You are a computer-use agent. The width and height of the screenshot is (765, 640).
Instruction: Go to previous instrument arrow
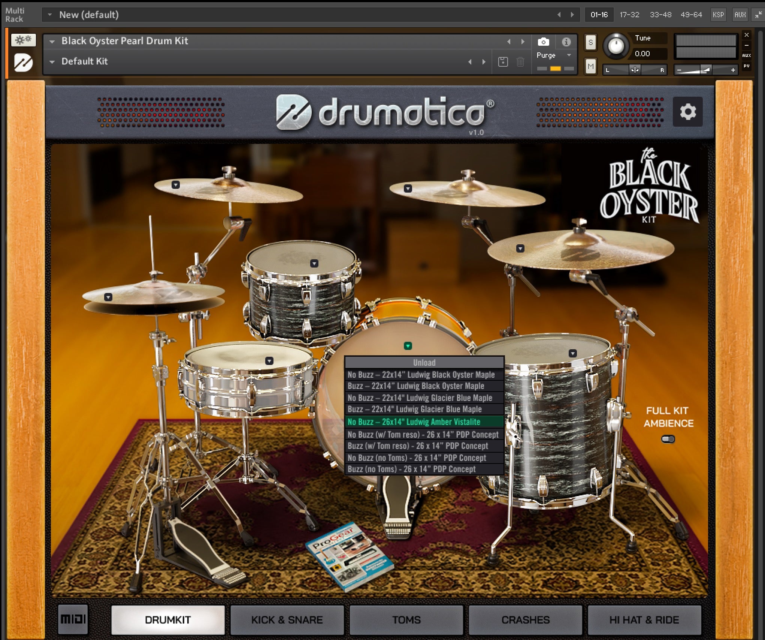[x=509, y=42]
